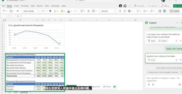This screenshot has height=94, width=182.
Task: Expand the Borders dropdown arrow
Action: [58, 11]
